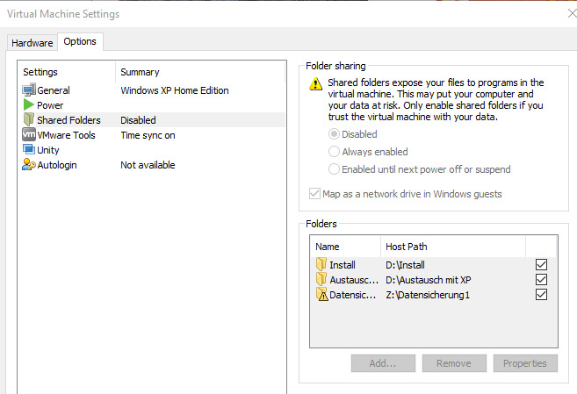Click the Shared Folders icon

(29, 120)
